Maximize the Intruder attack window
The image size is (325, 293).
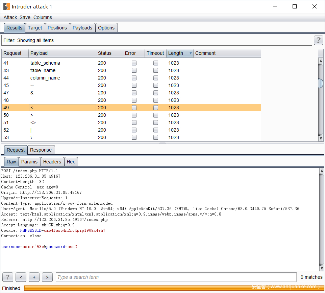point(295,6)
